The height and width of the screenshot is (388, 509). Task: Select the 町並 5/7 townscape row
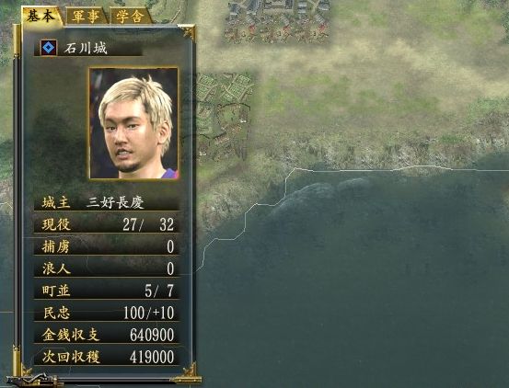(x=107, y=291)
